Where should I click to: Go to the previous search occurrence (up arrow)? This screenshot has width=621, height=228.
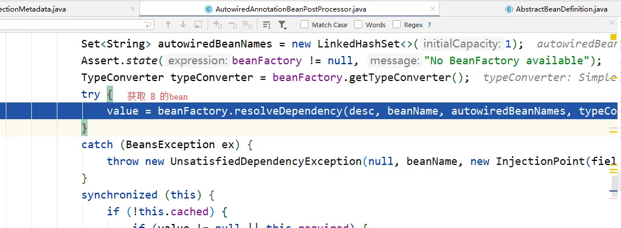[168, 24]
